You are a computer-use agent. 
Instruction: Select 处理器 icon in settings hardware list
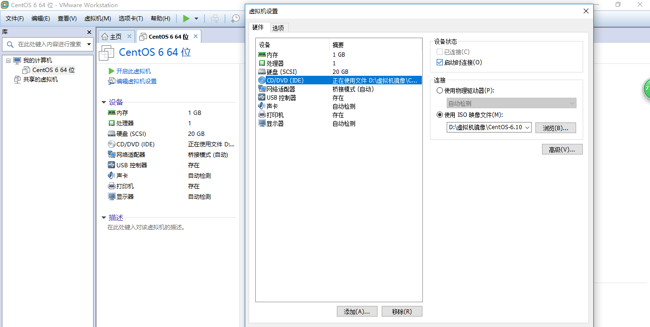click(x=262, y=63)
